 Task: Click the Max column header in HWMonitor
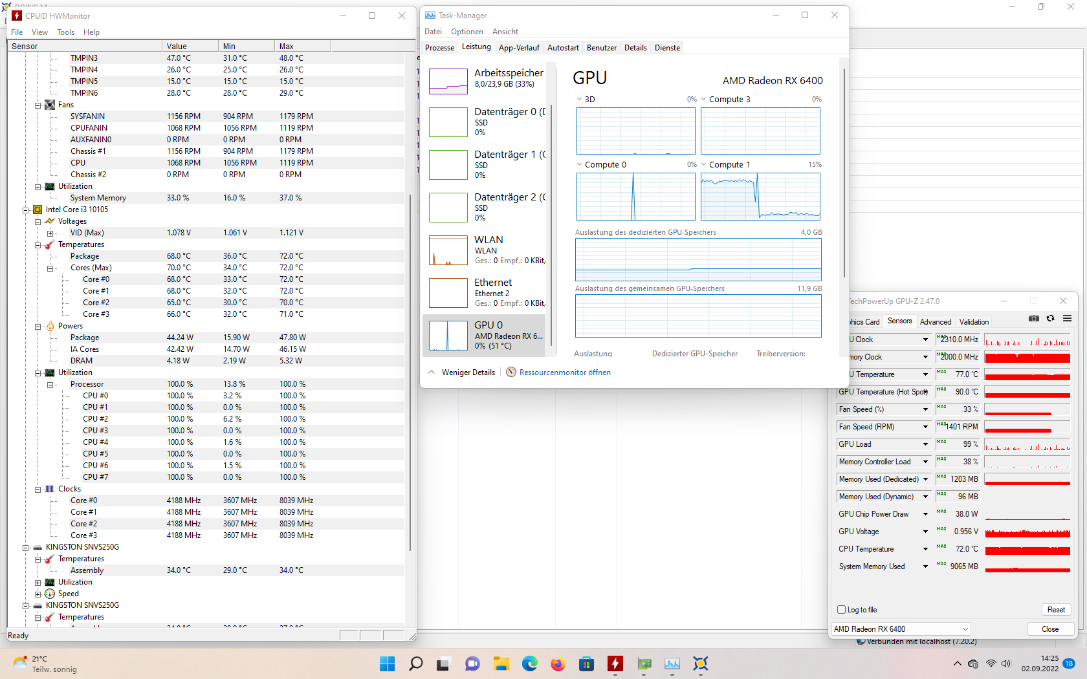[x=303, y=46]
